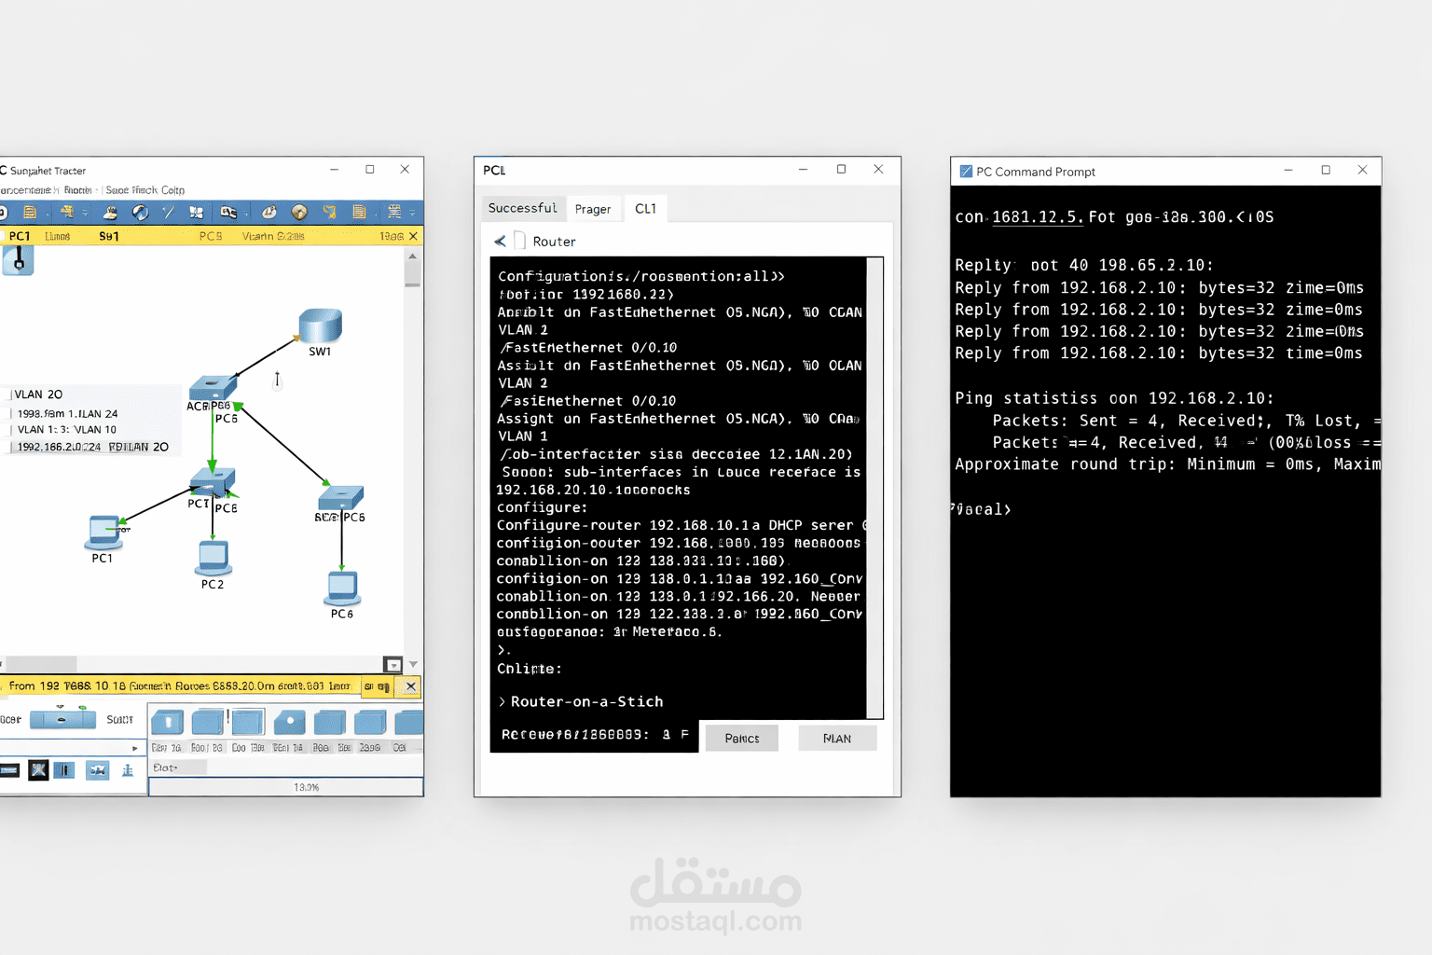Open the dropdown arrow beside the gold network tree icon
Viewport: 1432px width, 955px height.
[x=85, y=214]
